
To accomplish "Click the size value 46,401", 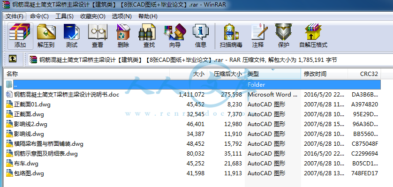I will pyautogui.click(x=196, y=124).
